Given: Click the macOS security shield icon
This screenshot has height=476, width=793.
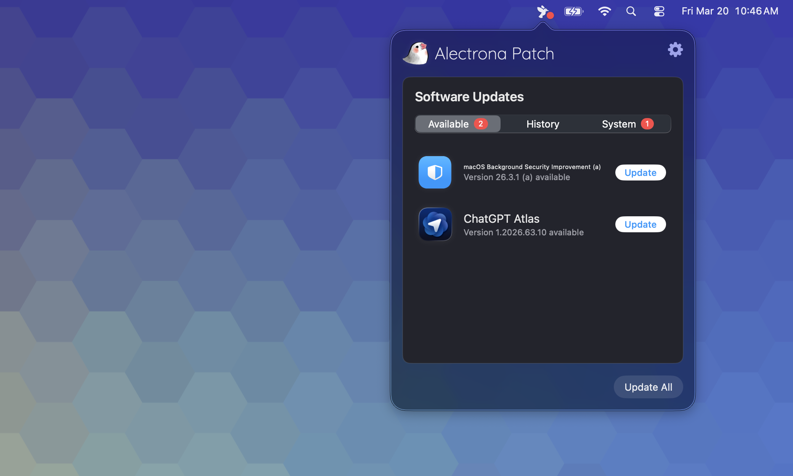Looking at the screenshot, I should pyautogui.click(x=435, y=173).
